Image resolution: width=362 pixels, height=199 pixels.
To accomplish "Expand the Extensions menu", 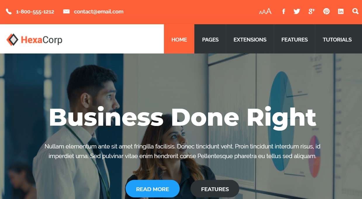I will pos(250,39).
